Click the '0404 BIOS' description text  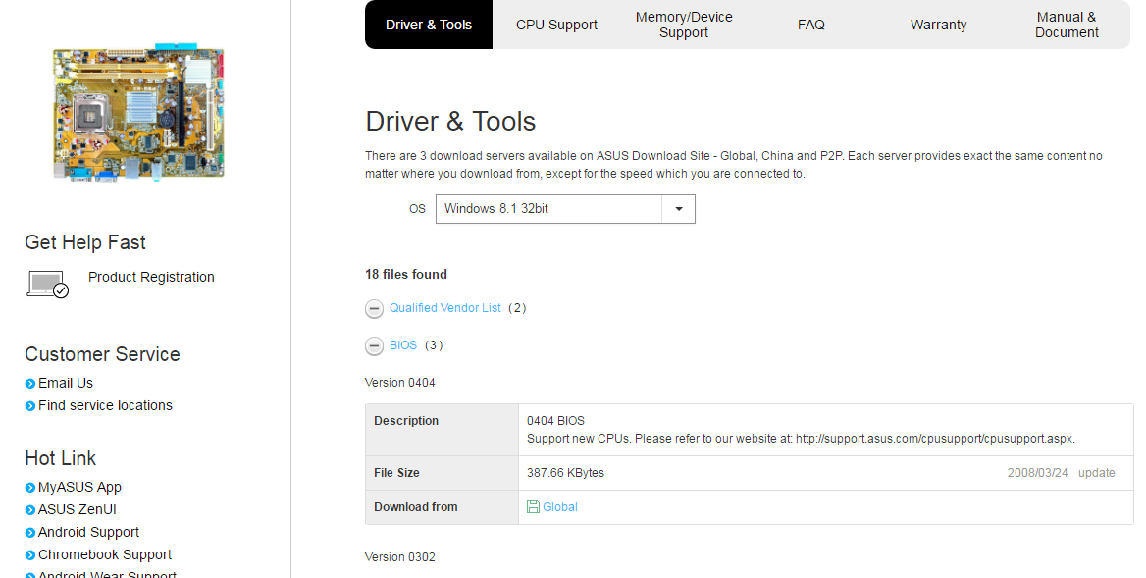point(555,421)
